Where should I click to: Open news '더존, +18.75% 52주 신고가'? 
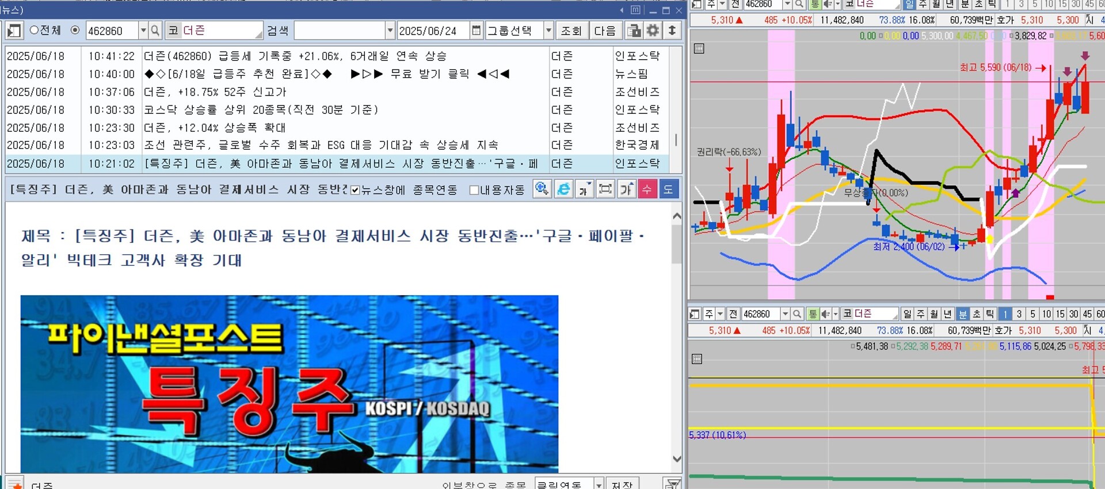[x=215, y=92]
